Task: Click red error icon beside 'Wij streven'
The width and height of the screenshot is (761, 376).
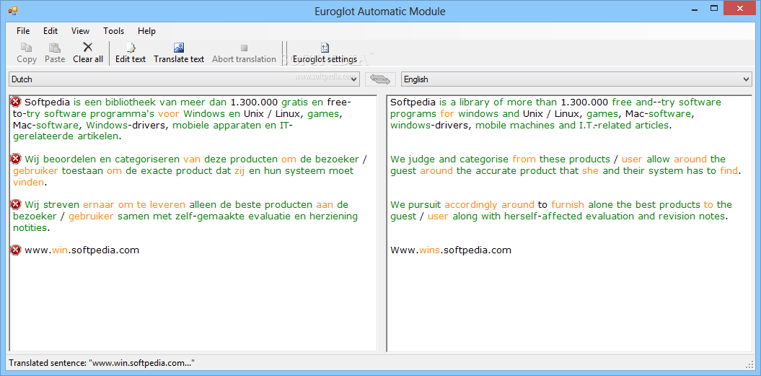Action: point(16,204)
